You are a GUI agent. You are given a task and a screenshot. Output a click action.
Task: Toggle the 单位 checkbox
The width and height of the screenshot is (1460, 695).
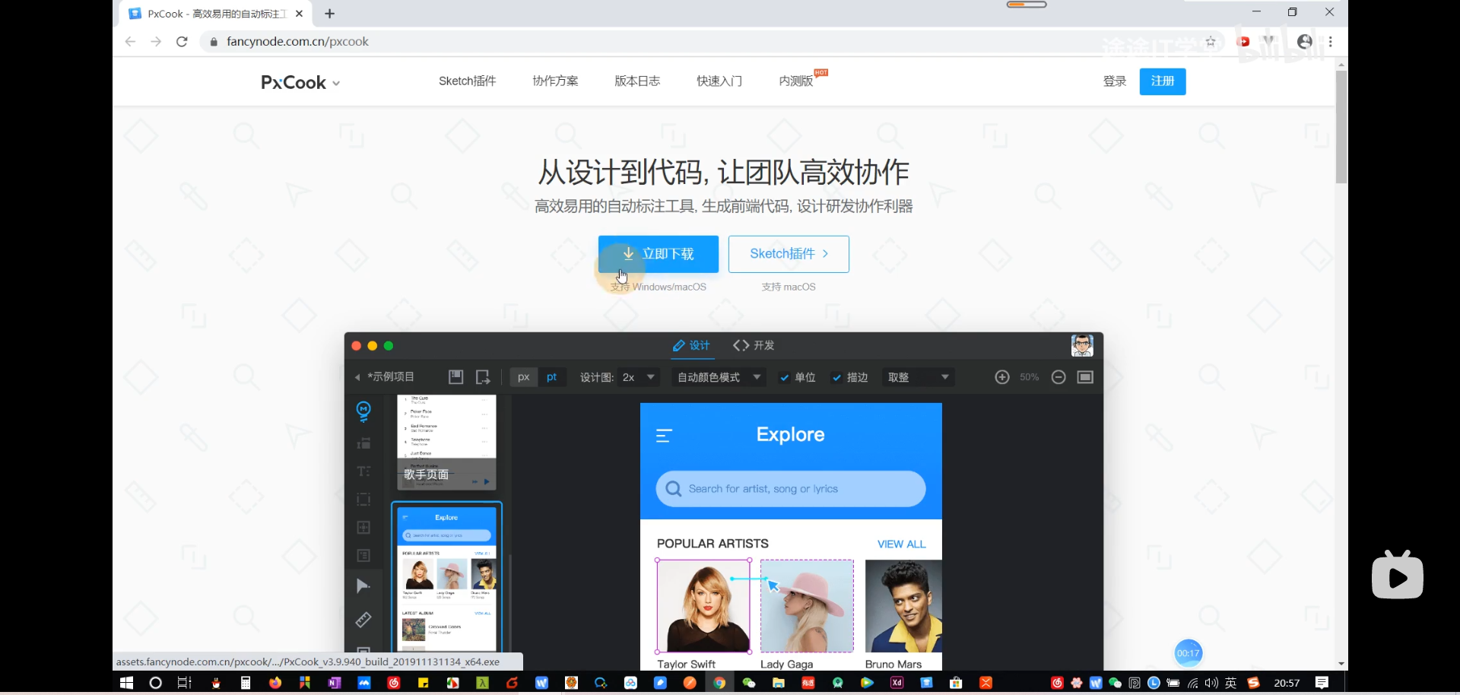tap(784, 378)
